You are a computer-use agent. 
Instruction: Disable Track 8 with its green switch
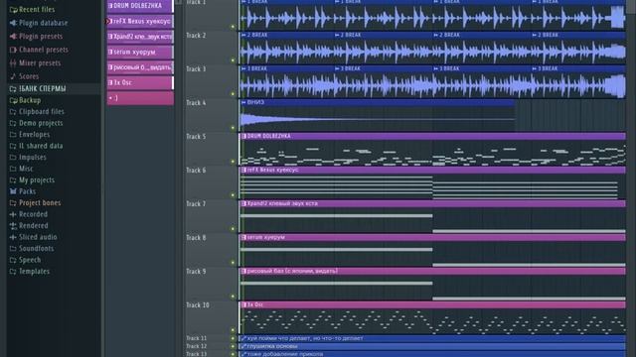(x=233, y=262)
